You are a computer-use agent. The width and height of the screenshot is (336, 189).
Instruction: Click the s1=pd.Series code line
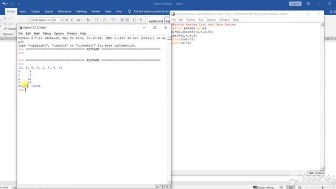192,32
